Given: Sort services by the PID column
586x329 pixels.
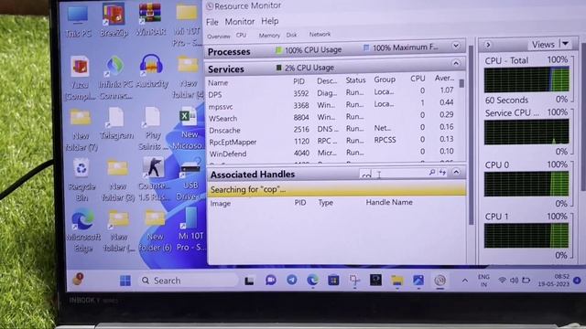Looking at the screenshot, I should [x=298, y=81].
